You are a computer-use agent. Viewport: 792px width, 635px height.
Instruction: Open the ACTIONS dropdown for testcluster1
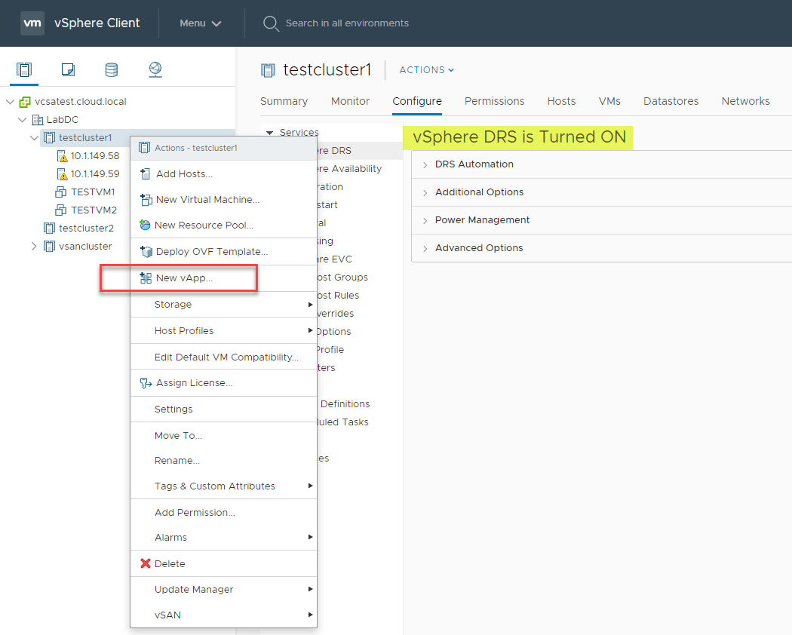427,70
